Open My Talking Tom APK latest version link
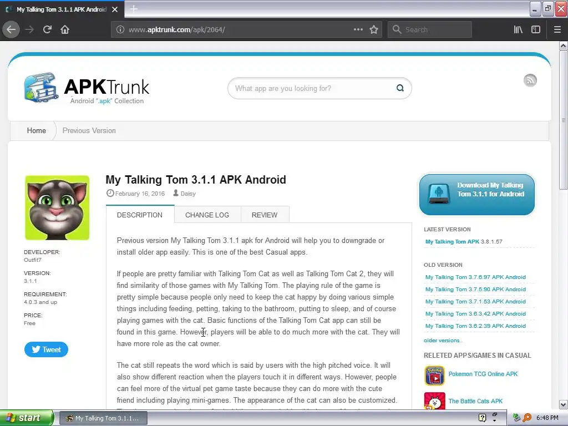 pyautogui.click(x=452, y=242)
